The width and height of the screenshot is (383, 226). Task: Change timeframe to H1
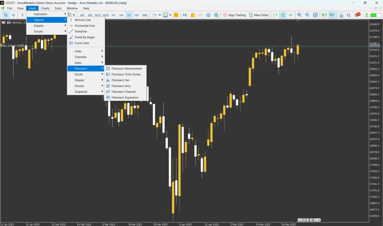tap(114, 15)
